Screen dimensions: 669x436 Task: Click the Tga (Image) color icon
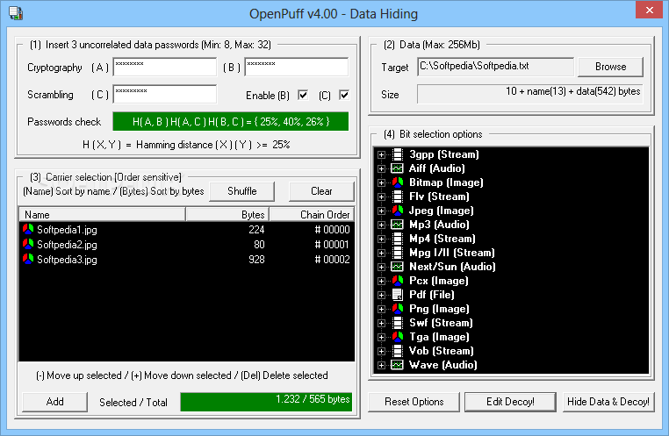397,337
